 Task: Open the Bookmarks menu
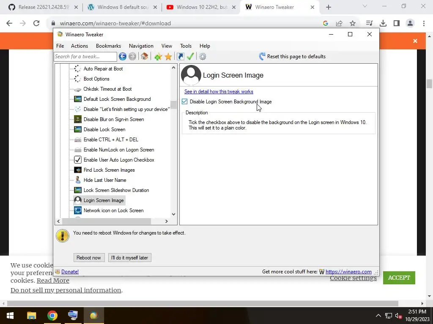pyautogui.click(x=108, y=46)
